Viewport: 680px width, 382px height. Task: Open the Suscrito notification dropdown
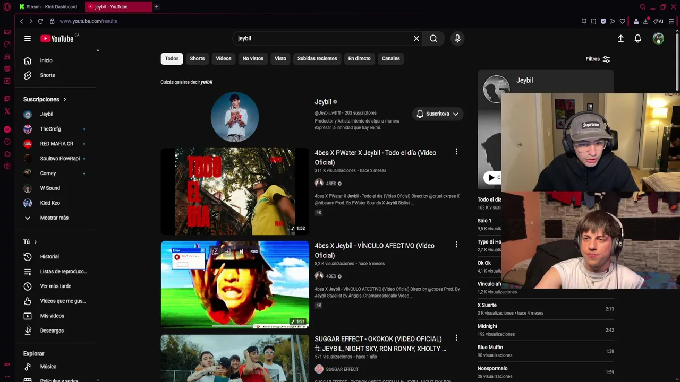coord(438,114)
